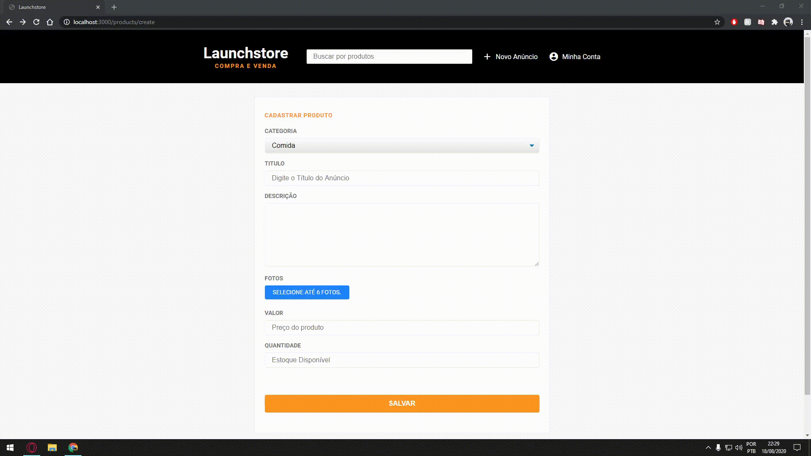811x456 pixels.
Task: Open the Windows Start menu
Action: (10, 448)
